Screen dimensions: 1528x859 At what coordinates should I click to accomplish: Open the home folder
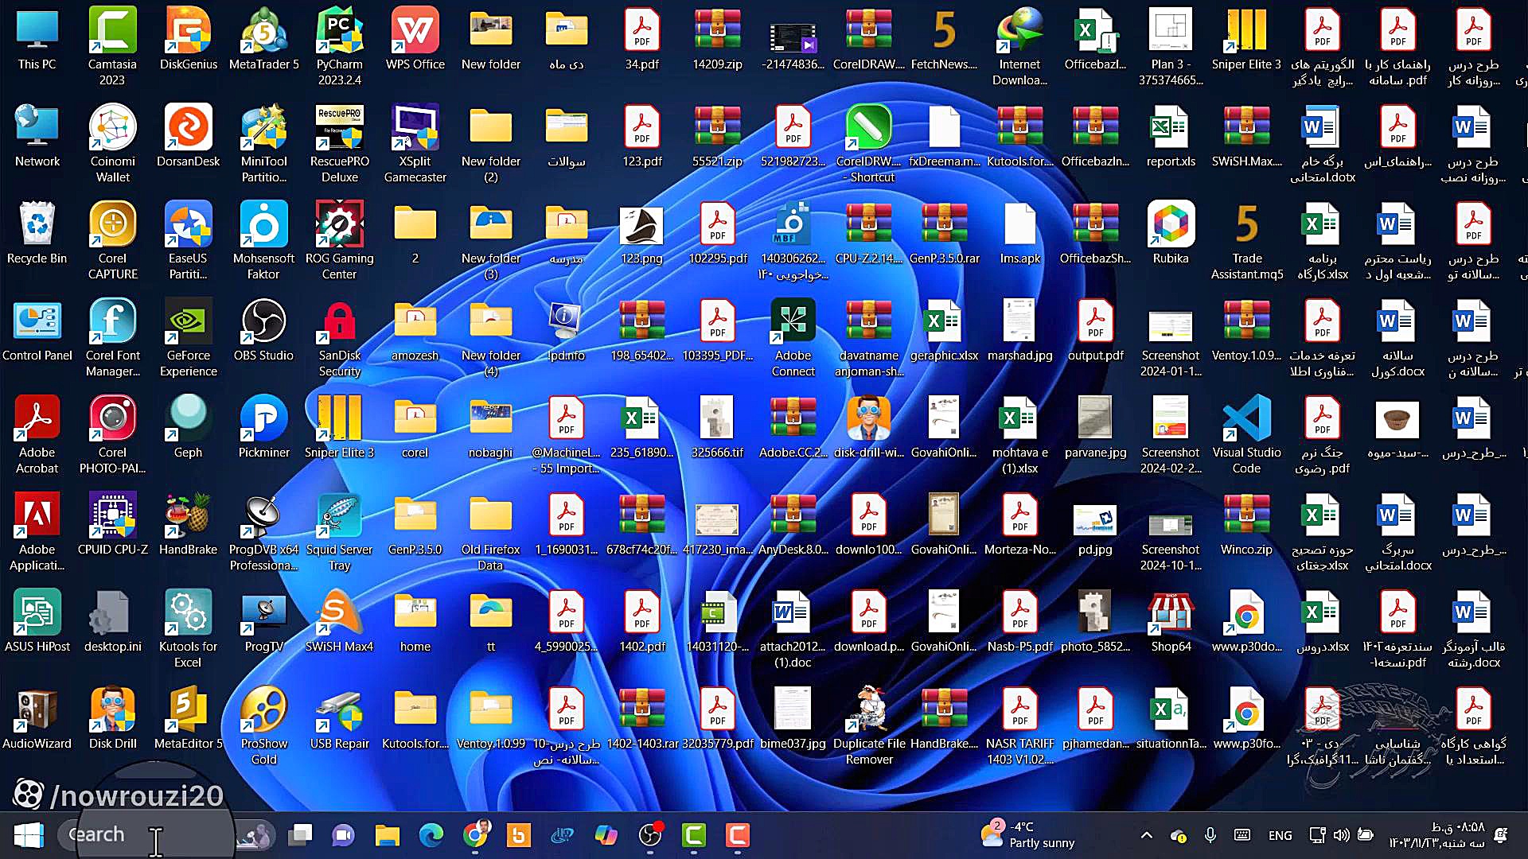pyautogui.click(x=415, y=622)
